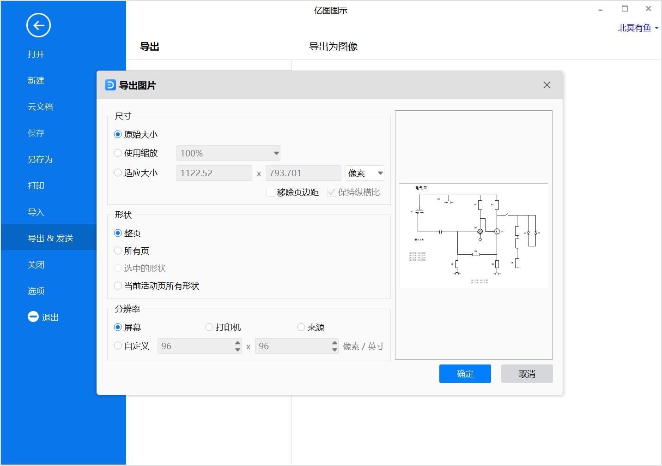The height and width of the screenshot is (466, 662).
Task: Decrease first custom resolution value with down arrow
Action: 237,350
